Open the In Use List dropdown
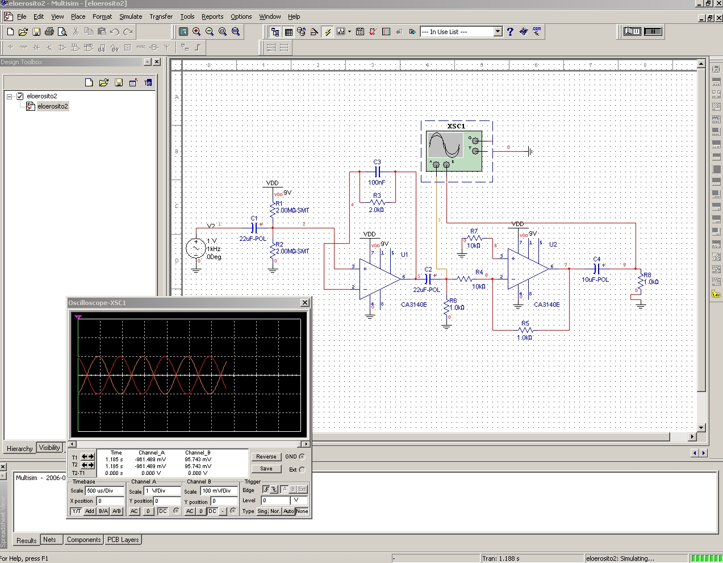Viewport: 723px width, 563px height. pos(498,32)
